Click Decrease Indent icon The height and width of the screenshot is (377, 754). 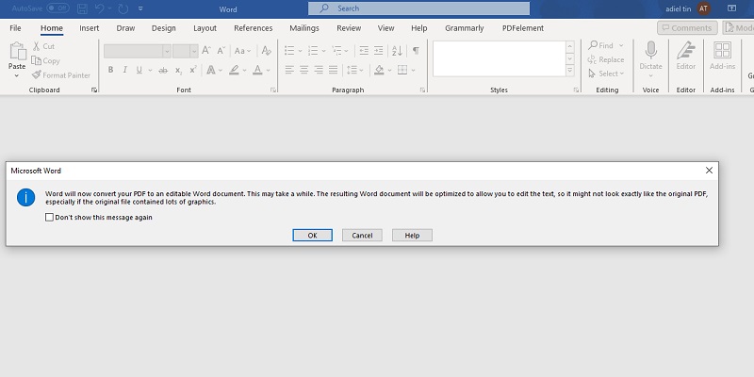364,51
